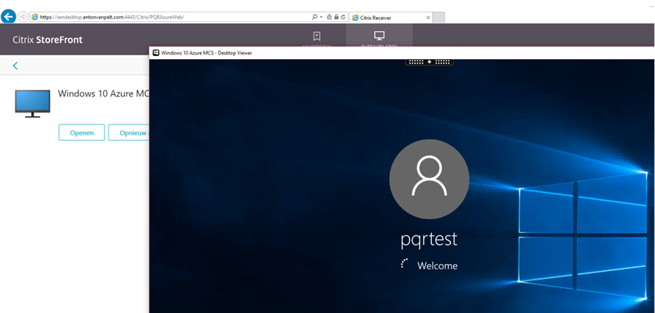655x313 pixels.
Task: Expand the Desktop Viewer toolbar pull-down handle
Action: click(429, 62)
